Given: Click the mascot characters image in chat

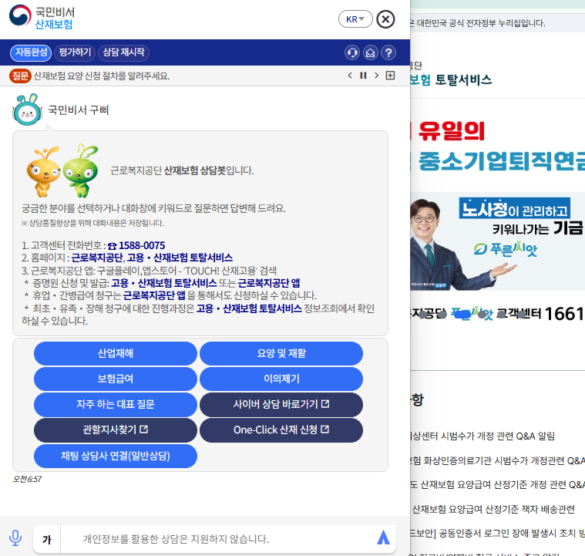Looking at the screenshot, I should 62,171.
